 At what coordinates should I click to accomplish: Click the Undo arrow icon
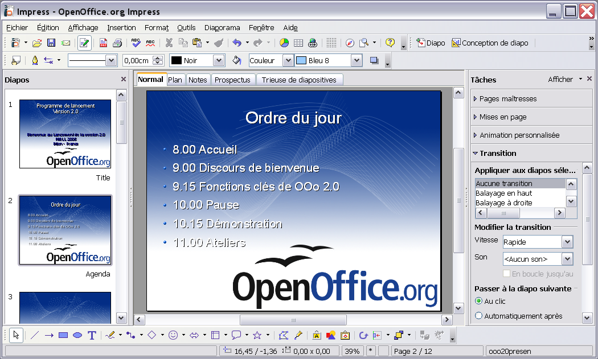[237, 43]
